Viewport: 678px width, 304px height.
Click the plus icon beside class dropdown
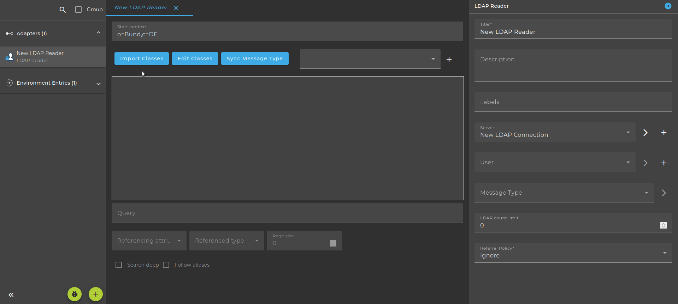449,59
